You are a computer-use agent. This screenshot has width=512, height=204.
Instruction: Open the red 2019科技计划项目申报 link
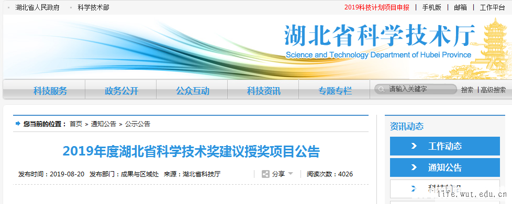(377, 7)
